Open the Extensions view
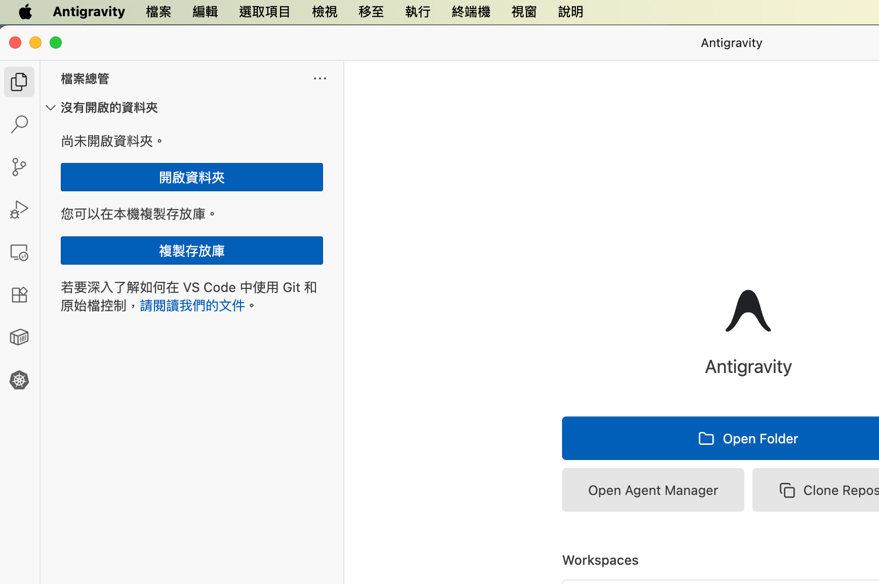This screenshot has width=879, height=584. 19,295
